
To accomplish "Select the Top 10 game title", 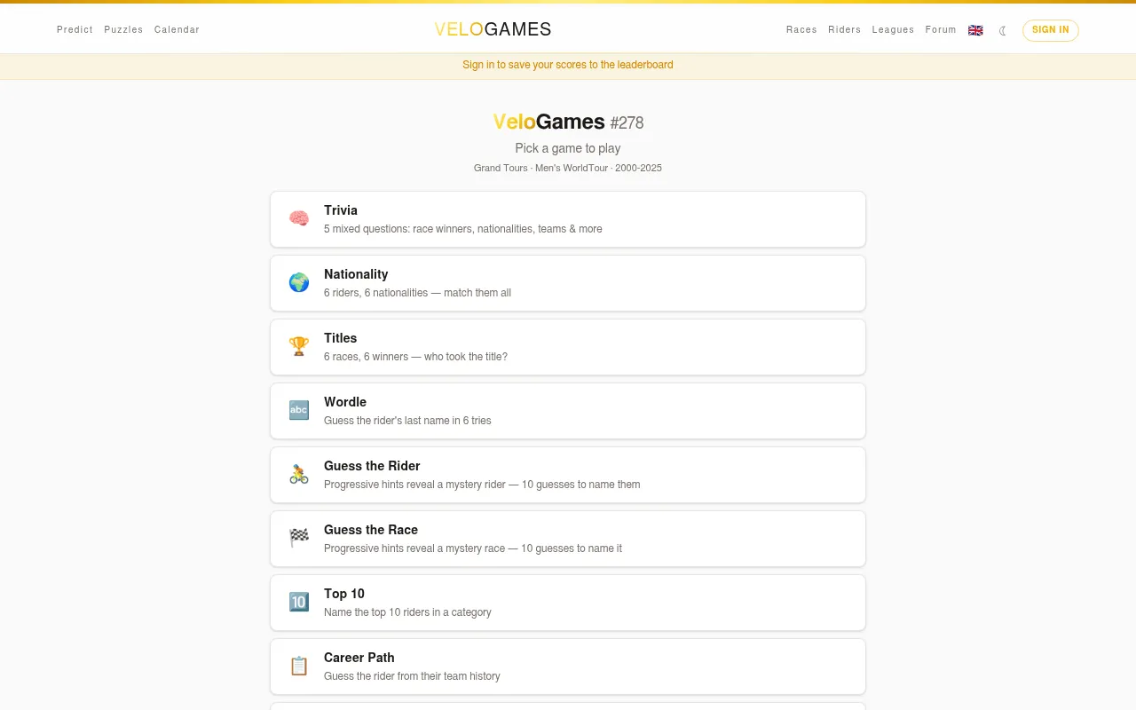I will (344, 594).
